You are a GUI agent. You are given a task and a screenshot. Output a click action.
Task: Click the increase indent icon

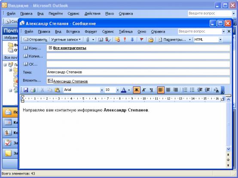207,90
